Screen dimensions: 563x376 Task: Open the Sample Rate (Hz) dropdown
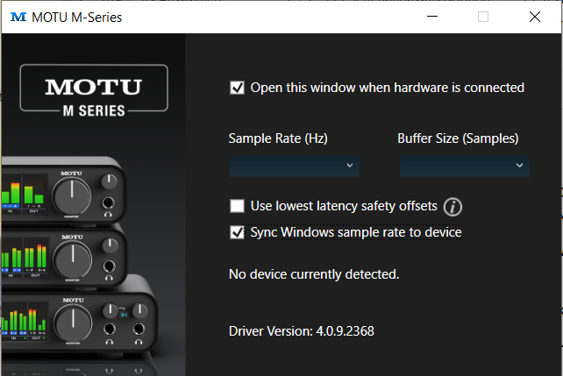click(295, 166)
